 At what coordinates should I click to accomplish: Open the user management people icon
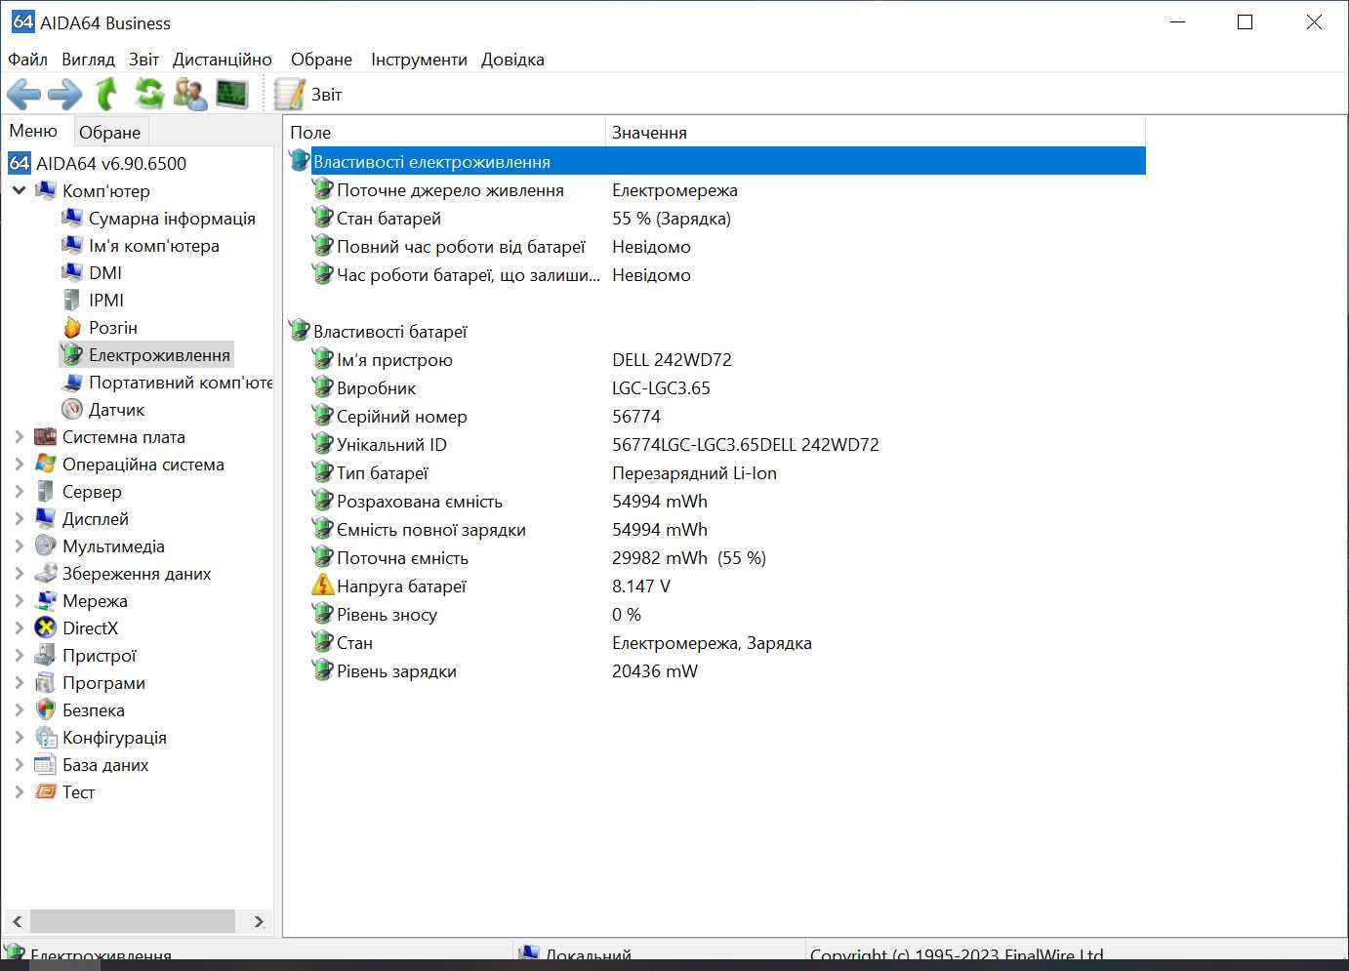[x=189, y=94]
